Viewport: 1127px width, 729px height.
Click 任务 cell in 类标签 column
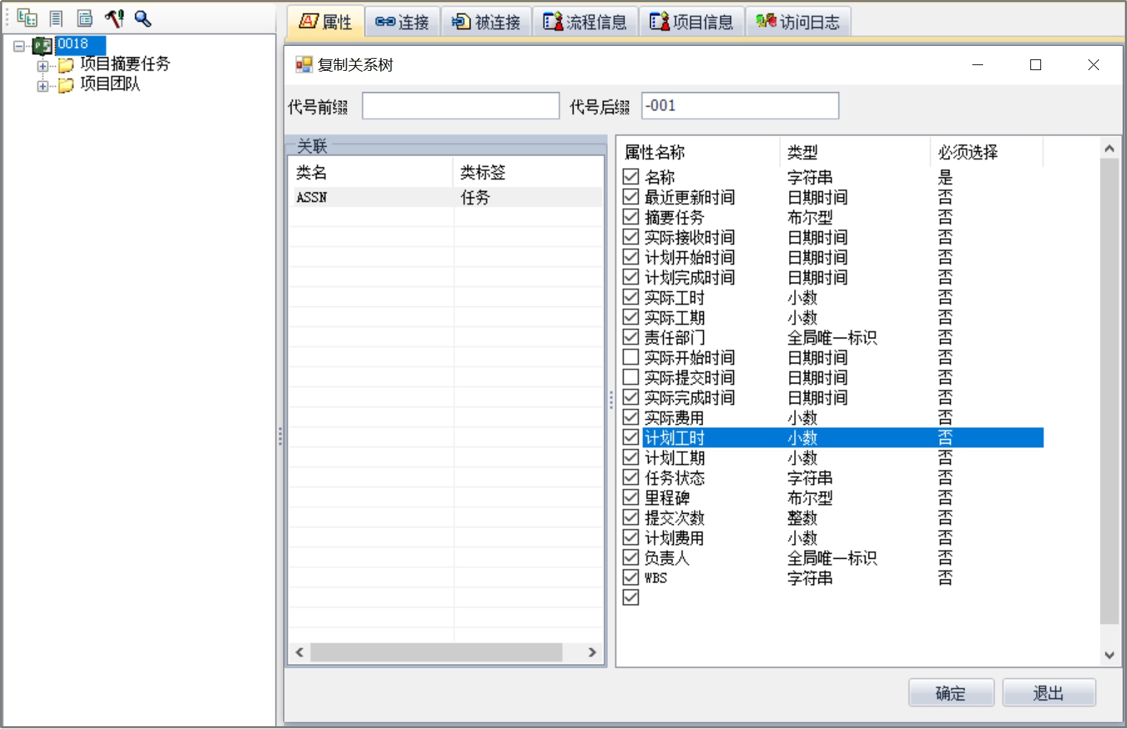pos(475,197)
